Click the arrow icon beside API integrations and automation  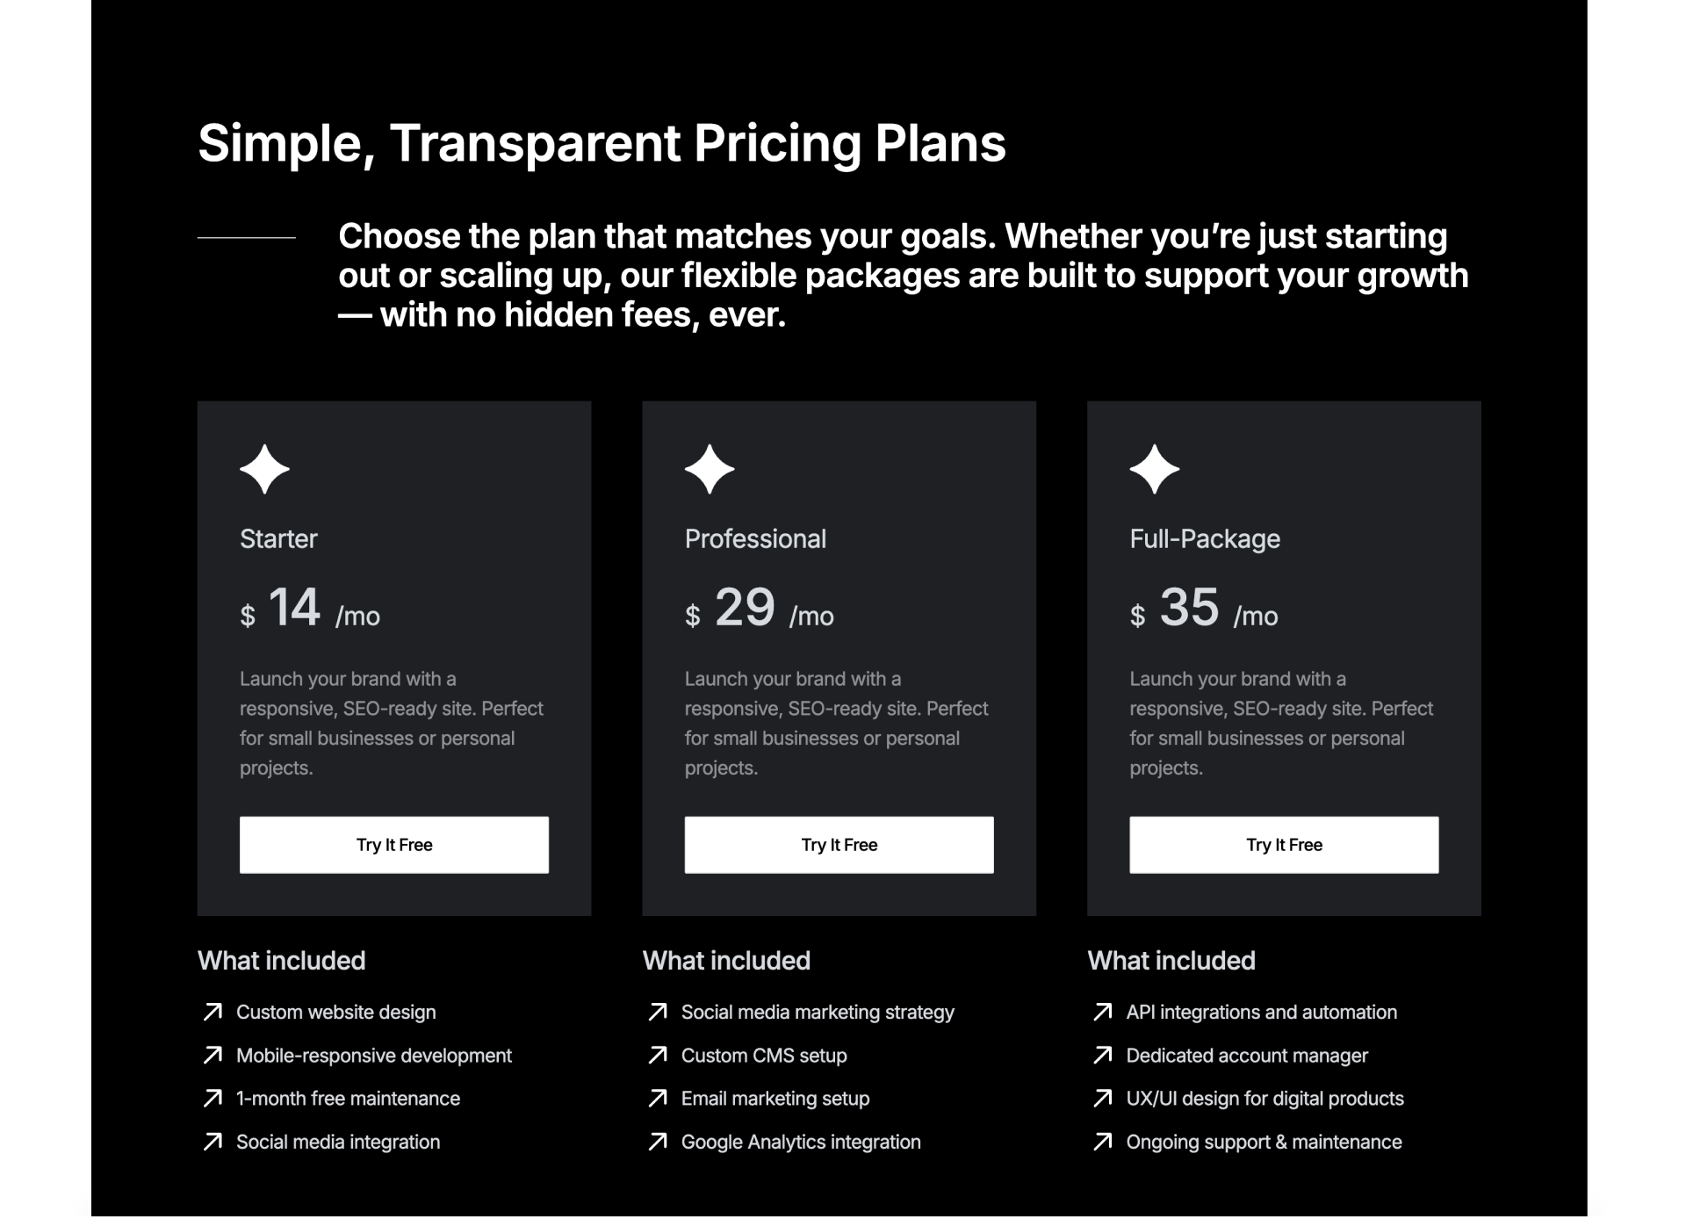(1101, 1012)
